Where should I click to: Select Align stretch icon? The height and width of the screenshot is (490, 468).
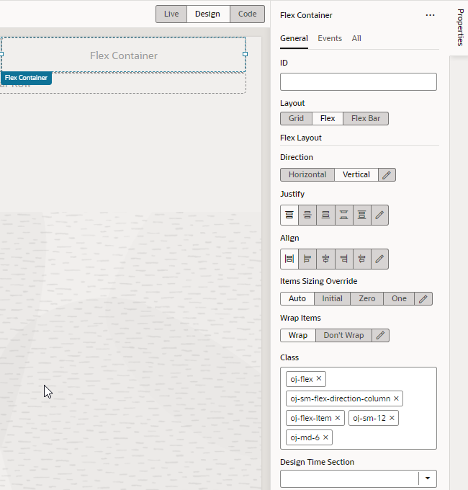pyautogui.click(x=289, y=259)
